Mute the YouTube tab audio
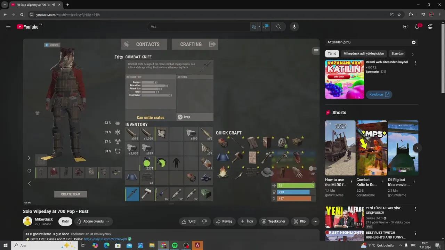Image resolution: width=445 pixels, height=250 pixels. point(54,5)
